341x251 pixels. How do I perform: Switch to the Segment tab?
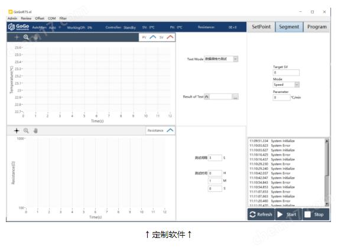pos(289,27)
